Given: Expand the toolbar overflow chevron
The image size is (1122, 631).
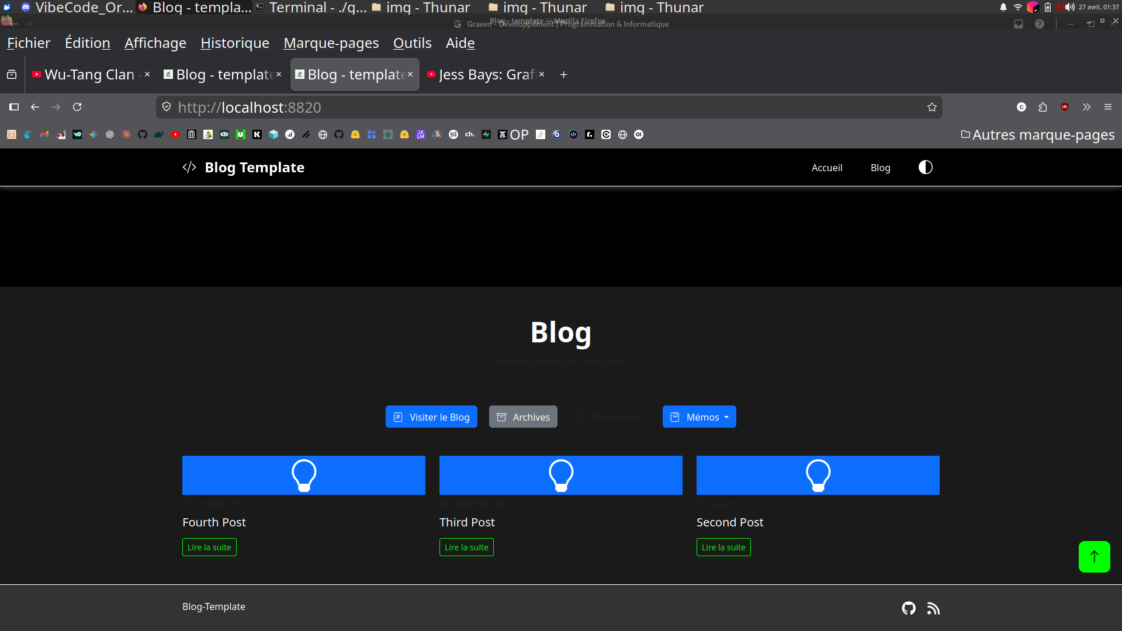Looking at the screenshot, I should (x=1086, y=107).
